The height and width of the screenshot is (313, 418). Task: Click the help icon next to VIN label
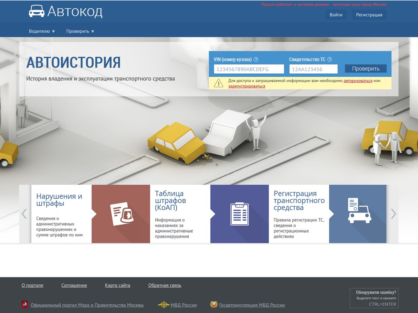point(256,59)
